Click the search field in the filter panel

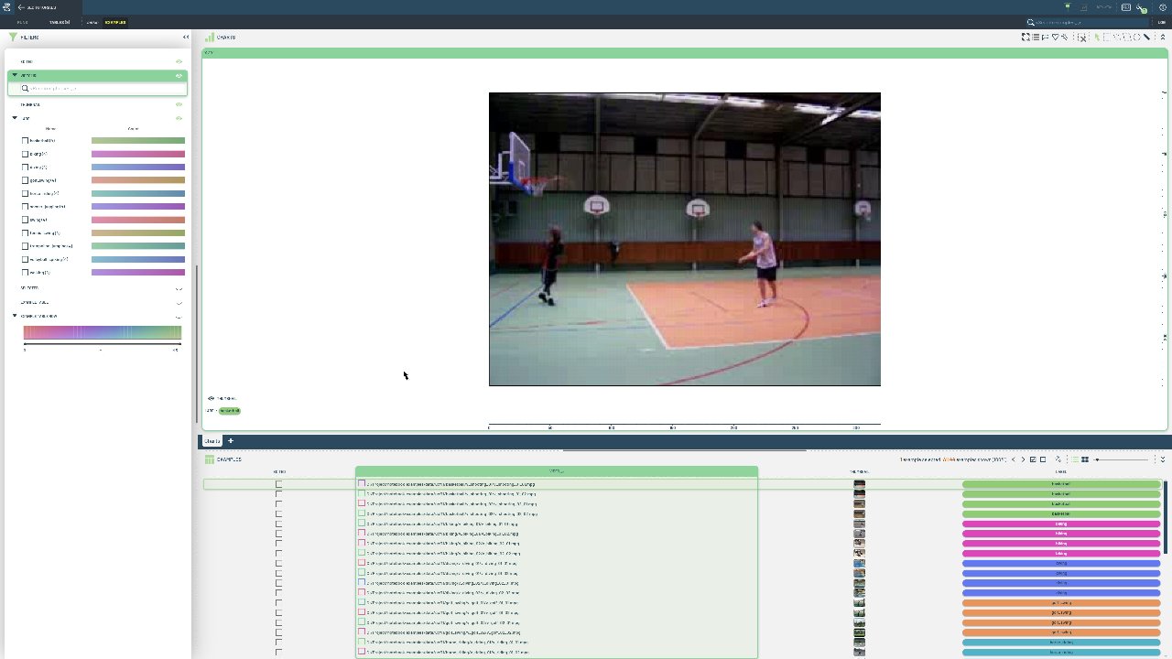(x=101, y=89)
